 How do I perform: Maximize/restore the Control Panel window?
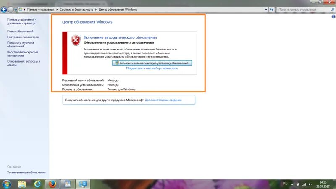click(x=320, y=2)
